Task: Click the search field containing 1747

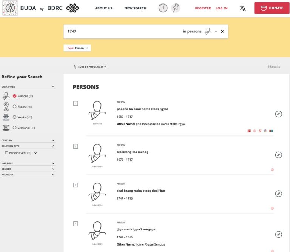Action: 121,31
